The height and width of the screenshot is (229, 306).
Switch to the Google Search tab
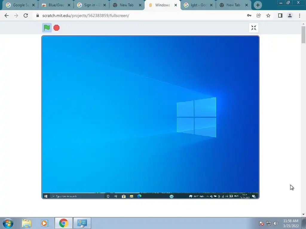[x=20, y=5]
